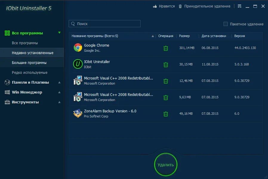
Task: Click the install date 11.08.2015
Action: [210, 64]
